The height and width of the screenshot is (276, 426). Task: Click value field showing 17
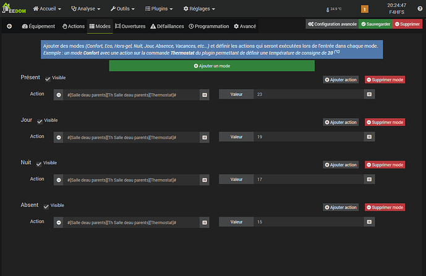pyautogui.click(x=309, y=180)
